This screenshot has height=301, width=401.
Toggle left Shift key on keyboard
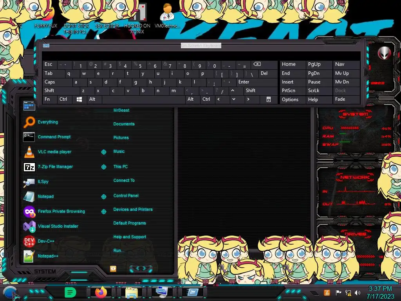point(61,91)
